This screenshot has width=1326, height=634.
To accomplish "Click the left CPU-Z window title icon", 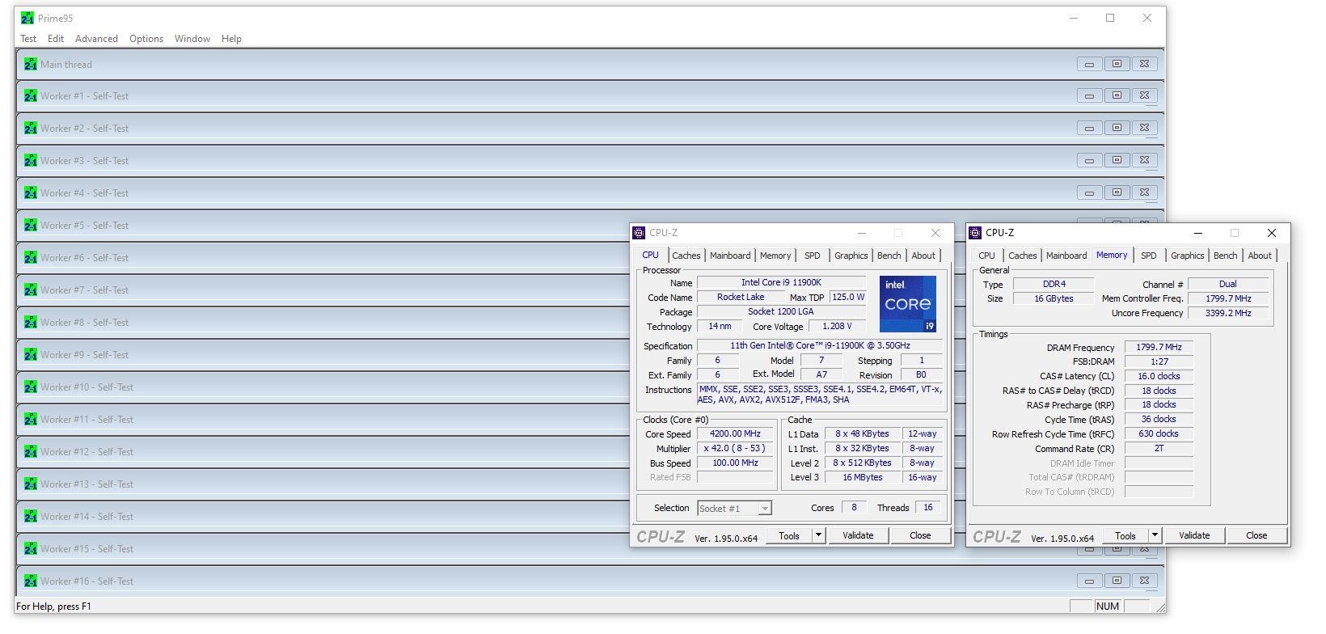I will [639, 233].
